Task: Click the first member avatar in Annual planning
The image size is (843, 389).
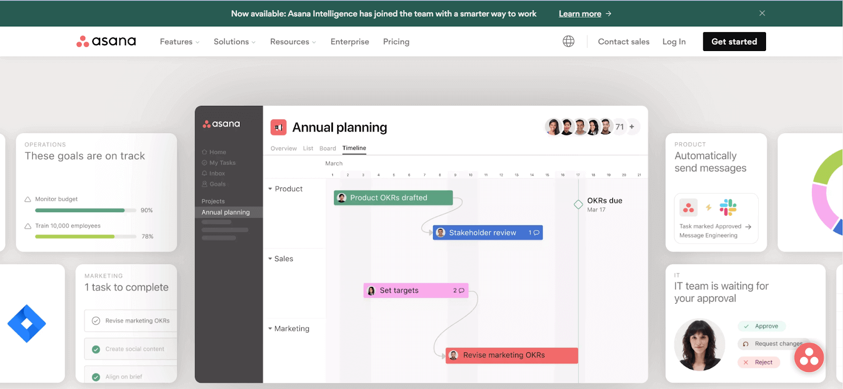Action: click(553, 127)
